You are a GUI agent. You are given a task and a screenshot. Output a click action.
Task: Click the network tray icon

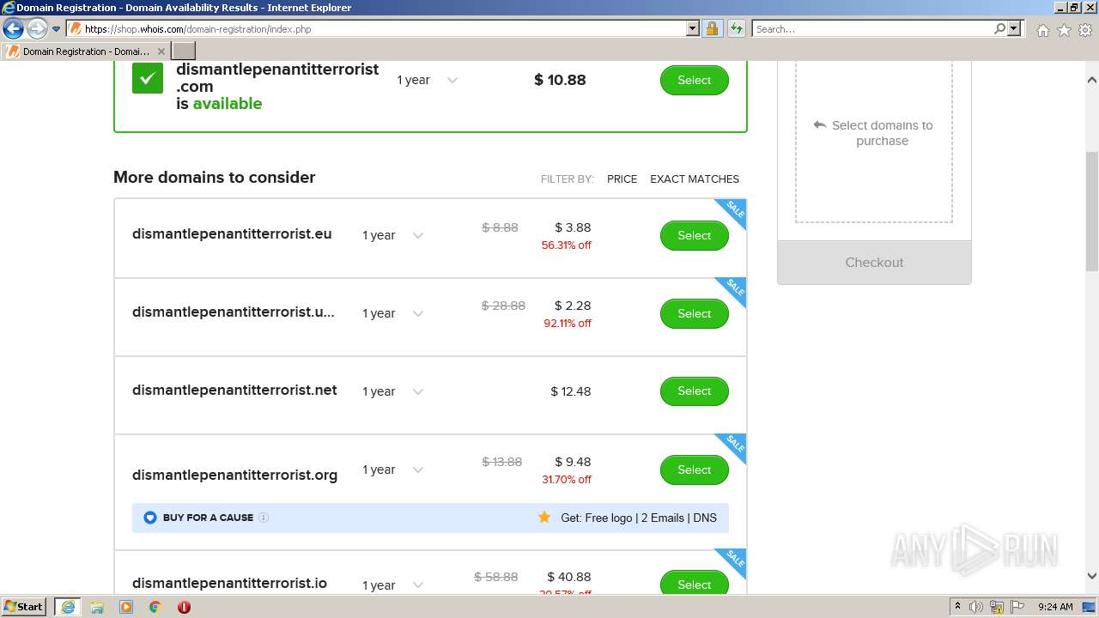(x=997, y=607)
